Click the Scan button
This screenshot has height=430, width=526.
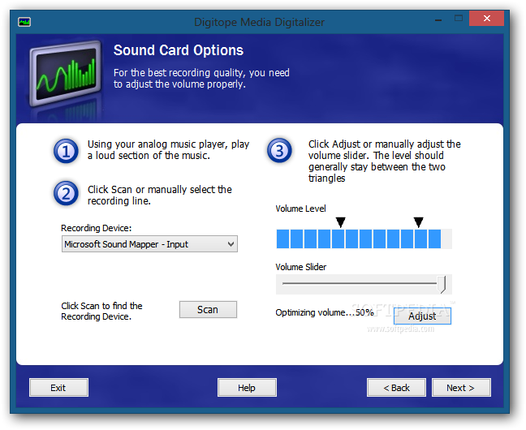click(x=208, y=309)
